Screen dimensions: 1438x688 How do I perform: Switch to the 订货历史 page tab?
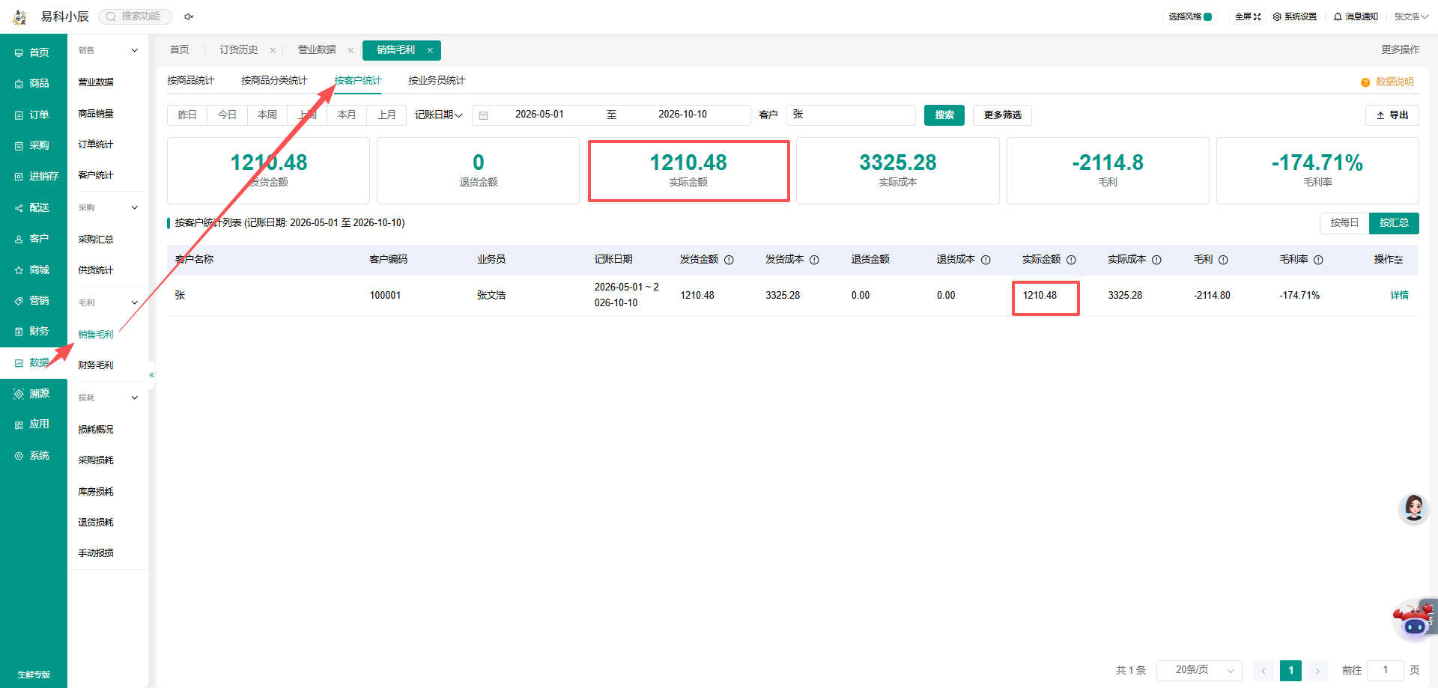(x=239, y=49)
